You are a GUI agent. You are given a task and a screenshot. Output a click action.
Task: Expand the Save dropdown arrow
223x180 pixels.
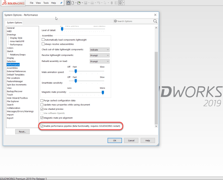pos(89,3)
